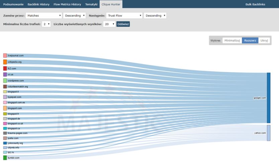The width and height of the screenshot is (279, 162).
Task: Click the green wordpress.com node square
Action: 5,80
